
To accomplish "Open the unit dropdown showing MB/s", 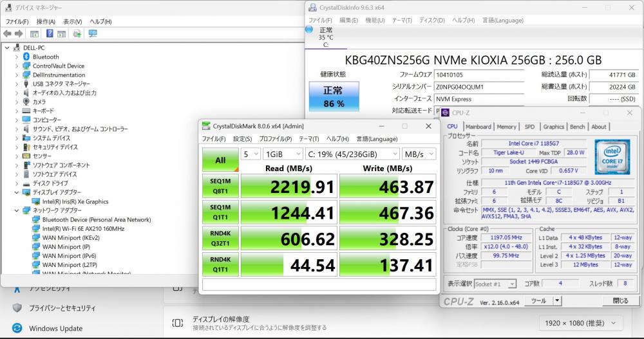I will [419, 154].
